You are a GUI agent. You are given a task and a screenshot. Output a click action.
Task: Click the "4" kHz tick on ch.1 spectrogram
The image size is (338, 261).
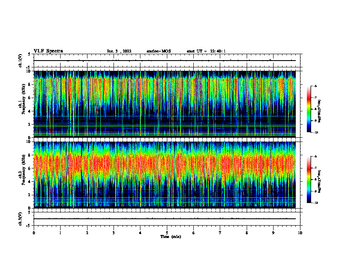(x=30, y=111)
